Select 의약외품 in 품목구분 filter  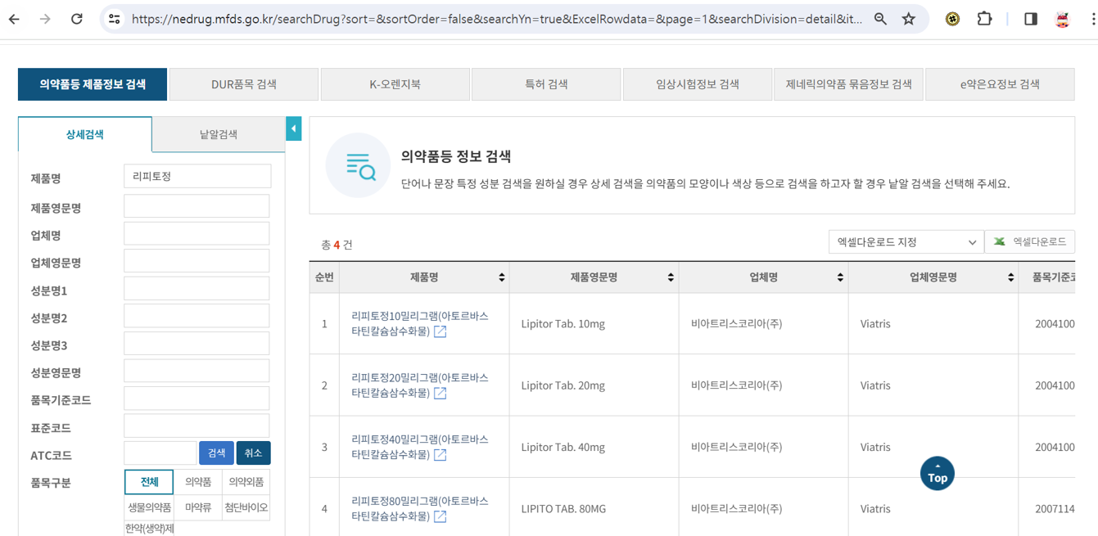point(246,482)
